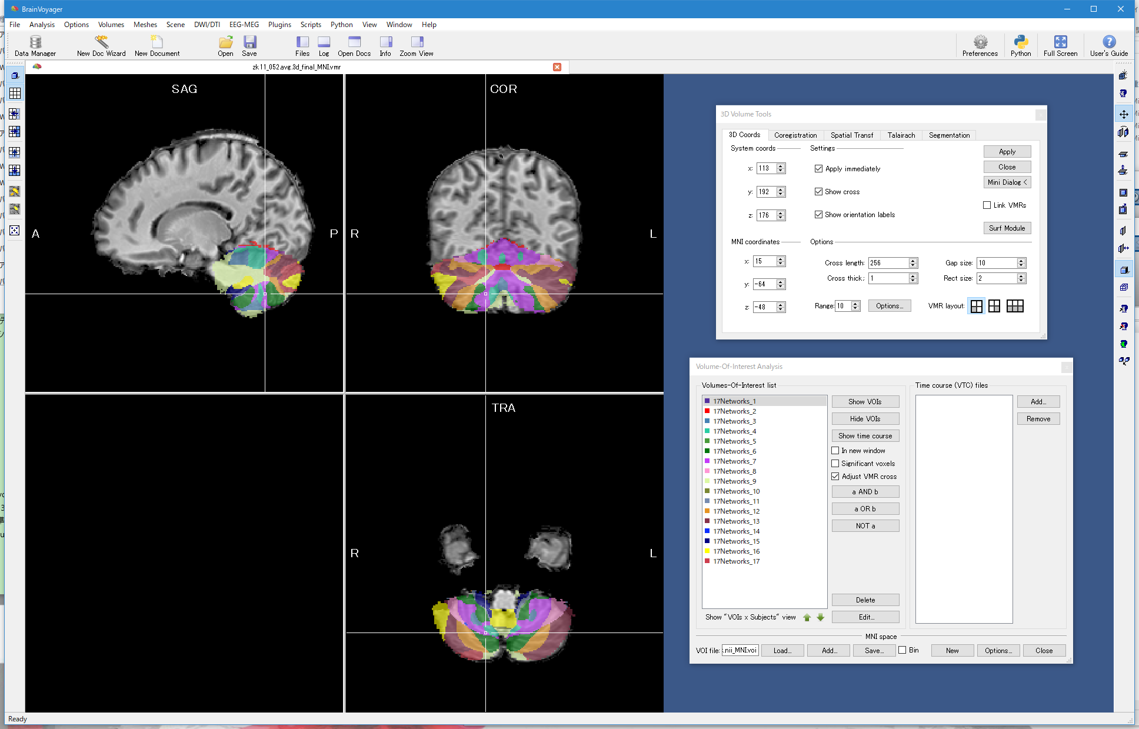The image size is (1139, 729).
Task: Adjust System coords z stepper
Action: click(781, 215)
